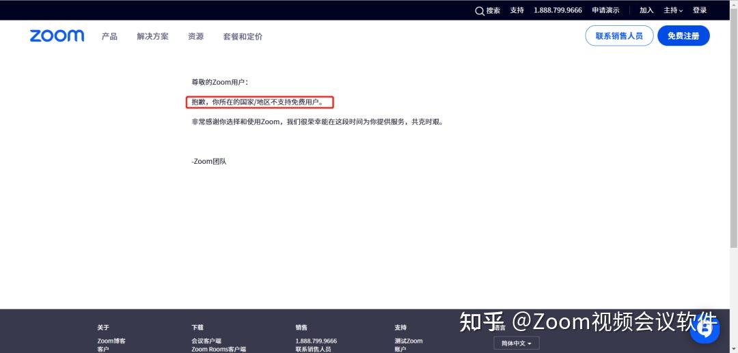The image size is (738, 353).
Task: Open the blue chat bubble widget
Action: click(705, 329)
